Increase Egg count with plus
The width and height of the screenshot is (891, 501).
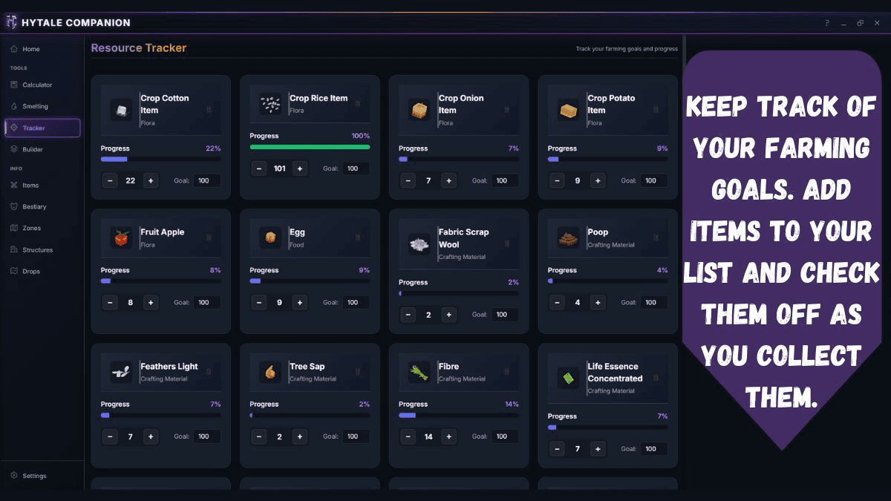(300, 302)
